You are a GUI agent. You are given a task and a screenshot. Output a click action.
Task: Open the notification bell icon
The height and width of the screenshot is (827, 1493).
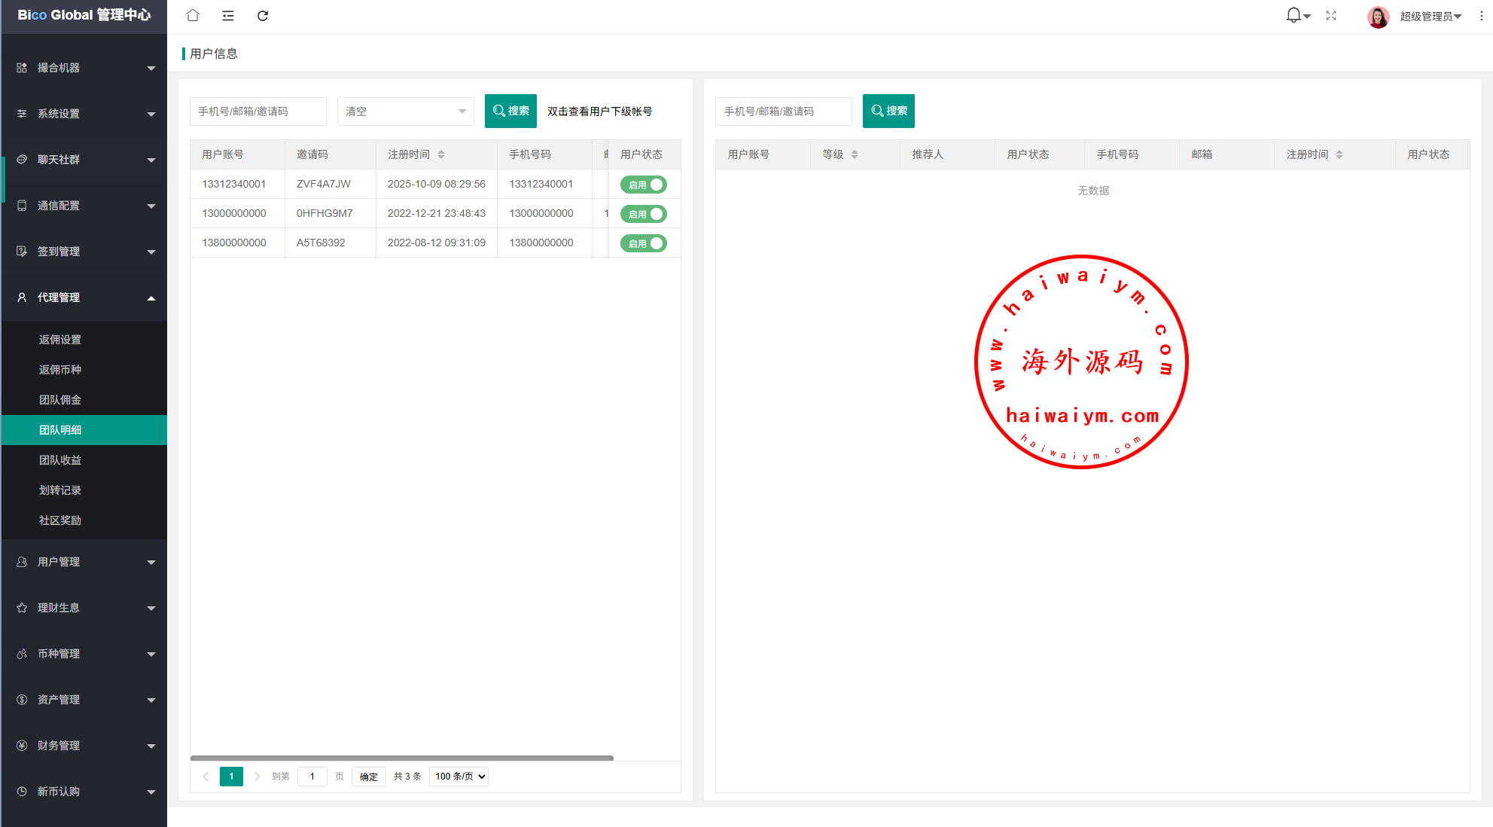pyautogui.click(x=1294, y=16)
